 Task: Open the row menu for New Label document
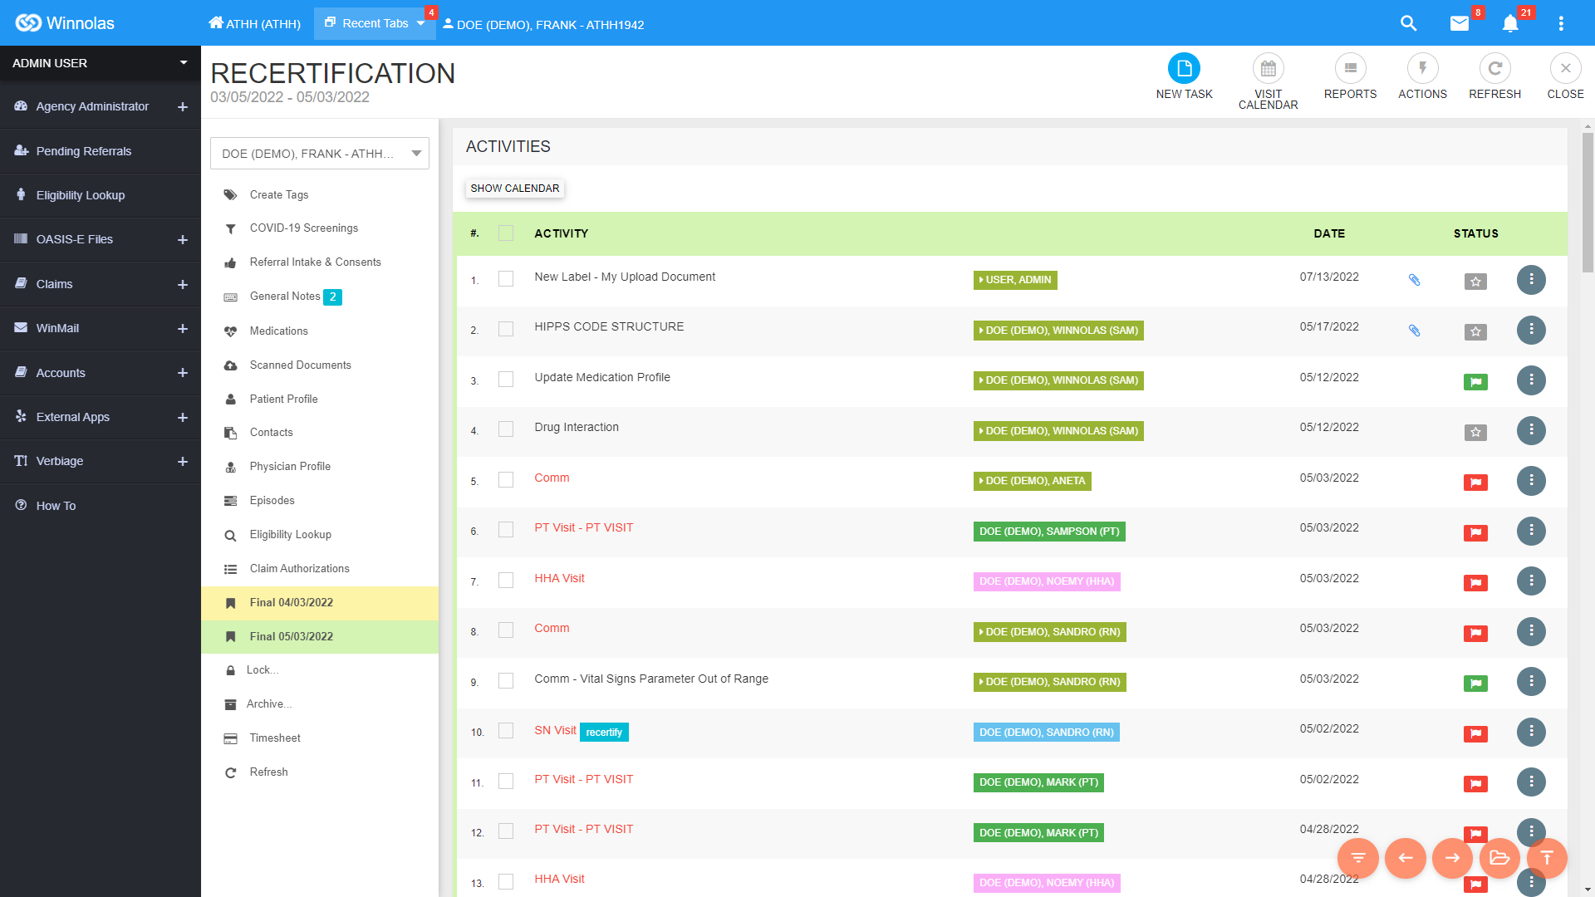tap(1531, 280)
